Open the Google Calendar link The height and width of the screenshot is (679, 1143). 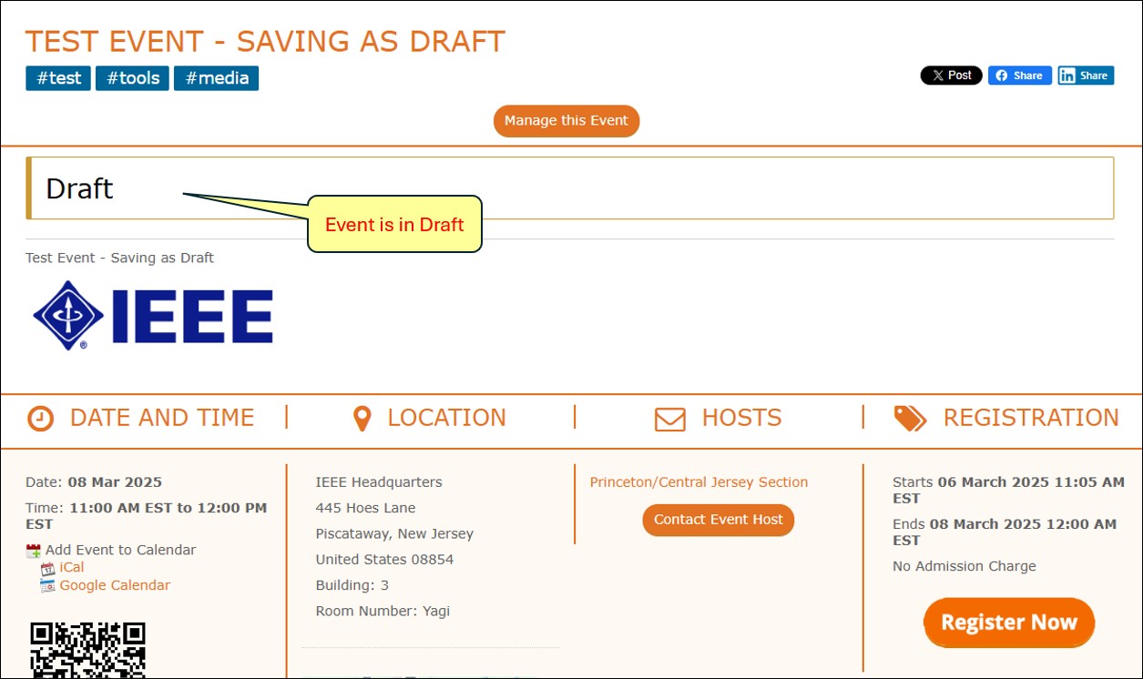pos(115,585)
